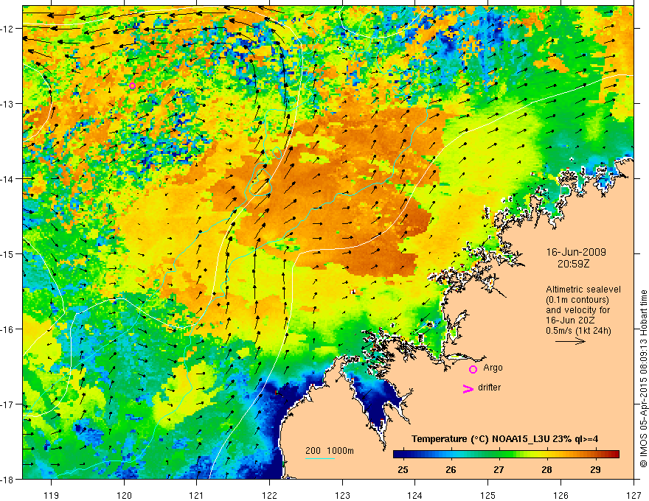Click the magenta drifter arrowhead symbol in legend
The height and width of the screenshot is (501, 649).
pyautogui.click(x=468, y=388)
